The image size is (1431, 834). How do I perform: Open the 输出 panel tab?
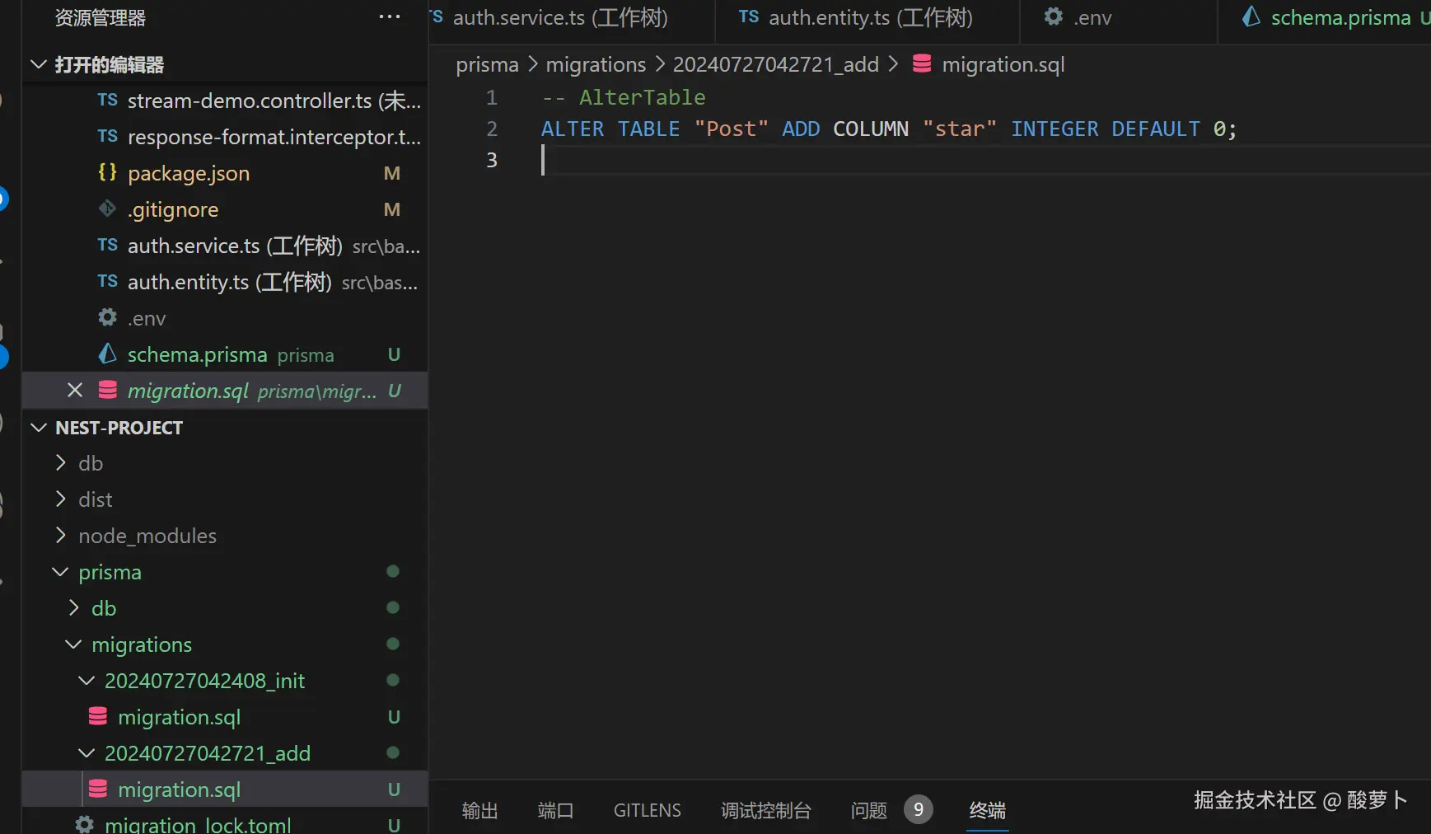click(480, 810)
